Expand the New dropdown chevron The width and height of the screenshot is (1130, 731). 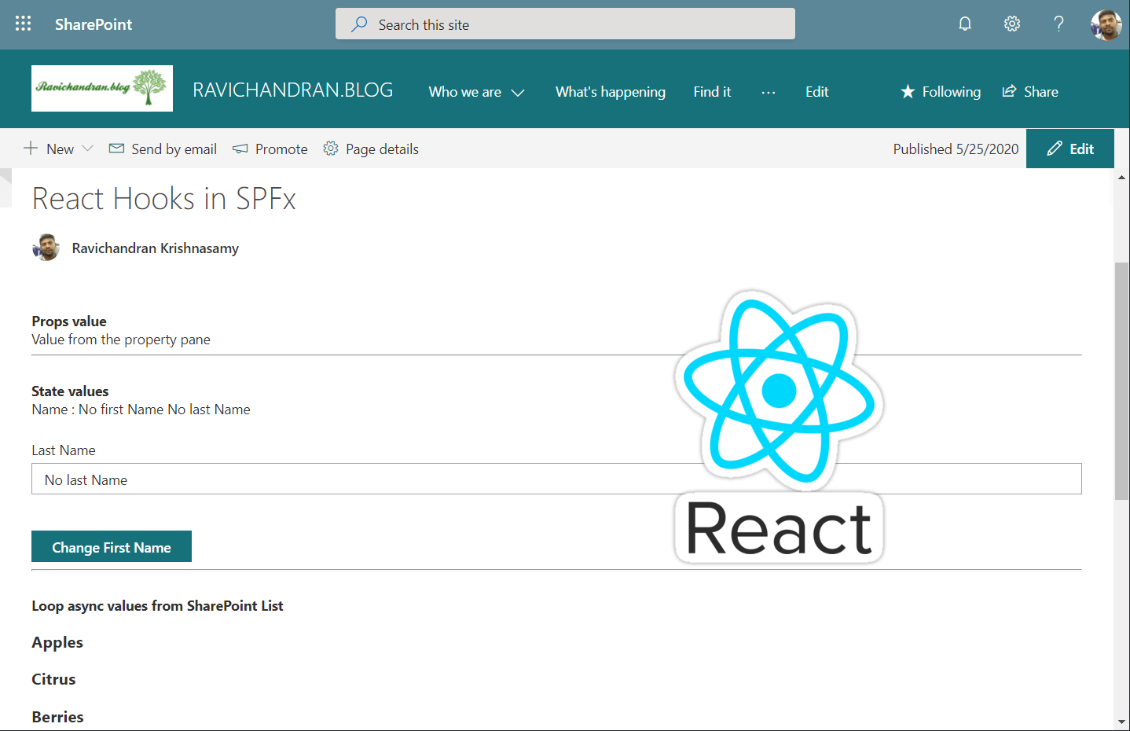(87, 149)
